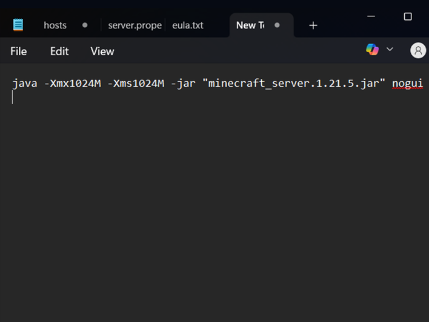Select the New Text tab
The height and width of the screenshot is (322, 429).
click(x=250, y=25)
